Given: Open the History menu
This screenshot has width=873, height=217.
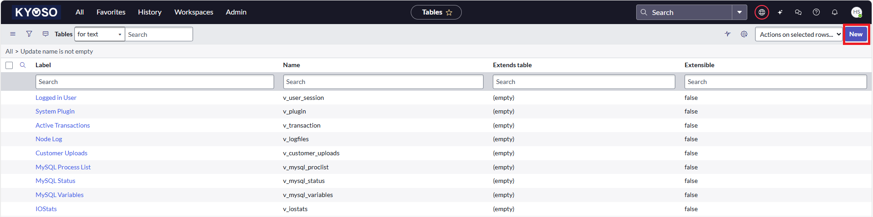Looking at the screenshot, I should 149,12.
